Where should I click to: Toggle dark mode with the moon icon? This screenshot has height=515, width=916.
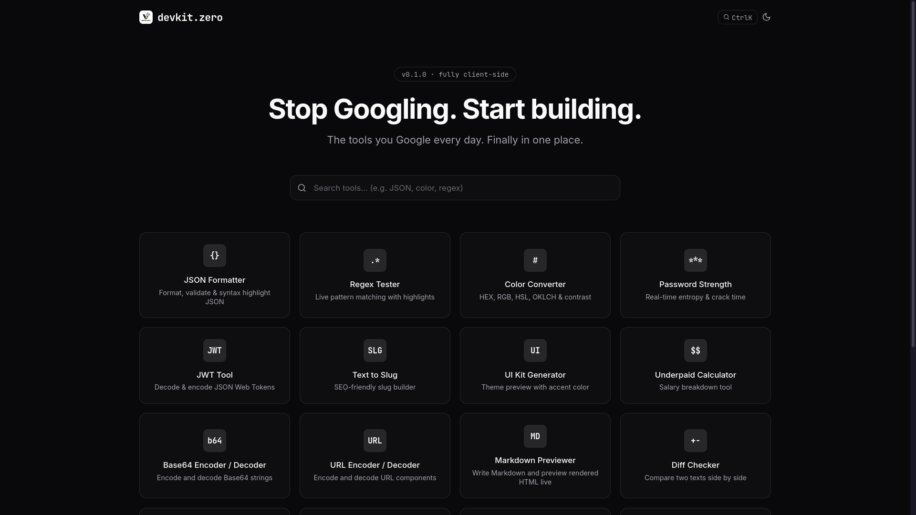tap(767, 17)
